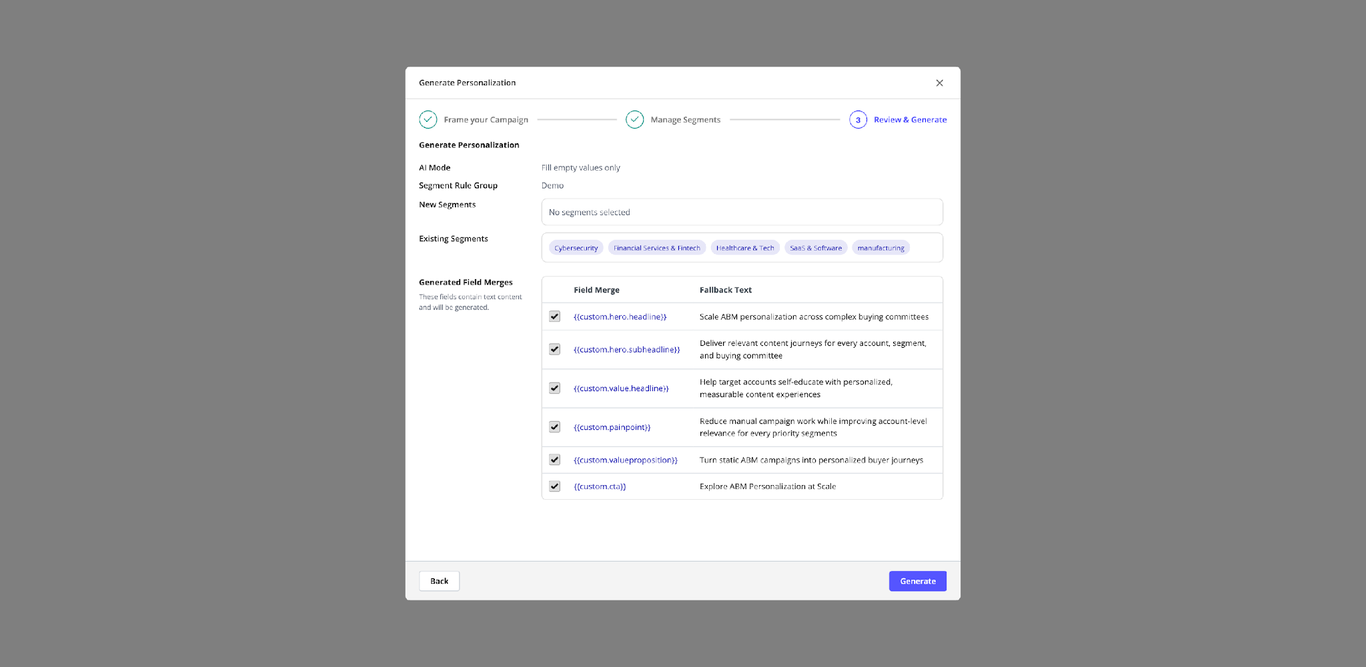Open the New Segments selection field
The height and width of the screenshot is (667, 1366).
(742, 212)
